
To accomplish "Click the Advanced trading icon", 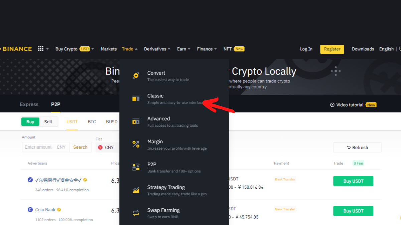I will [136, 122].
